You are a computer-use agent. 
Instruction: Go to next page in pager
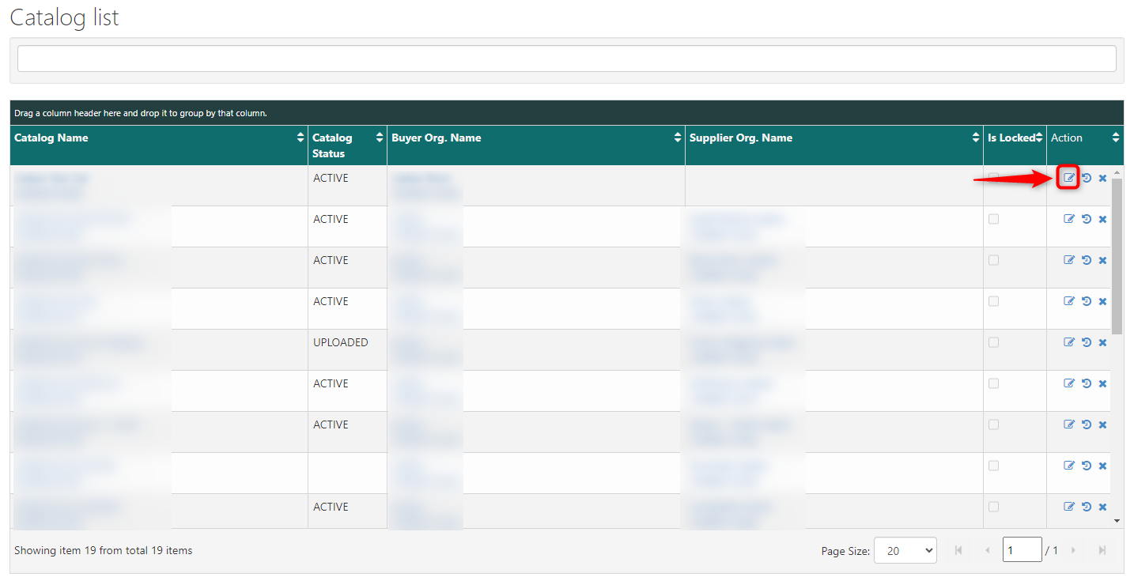1073,550
